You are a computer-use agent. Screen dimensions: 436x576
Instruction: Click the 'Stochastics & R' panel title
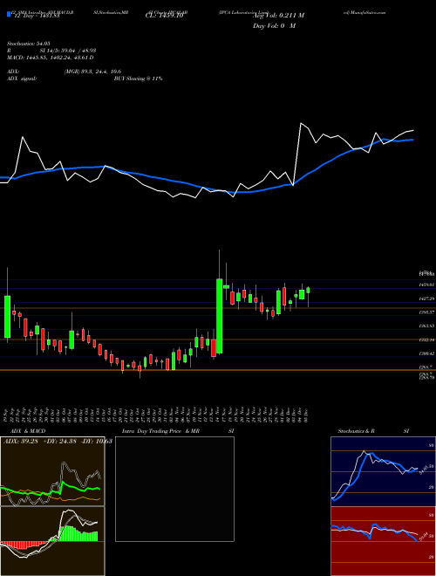pos(356,431)
